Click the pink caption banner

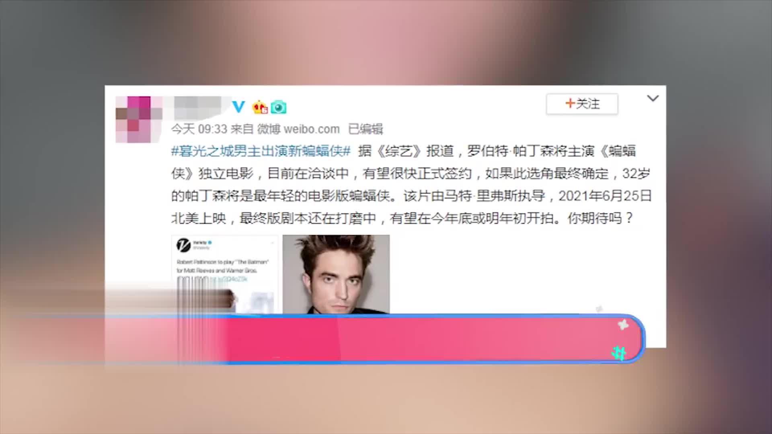(374, 339)
